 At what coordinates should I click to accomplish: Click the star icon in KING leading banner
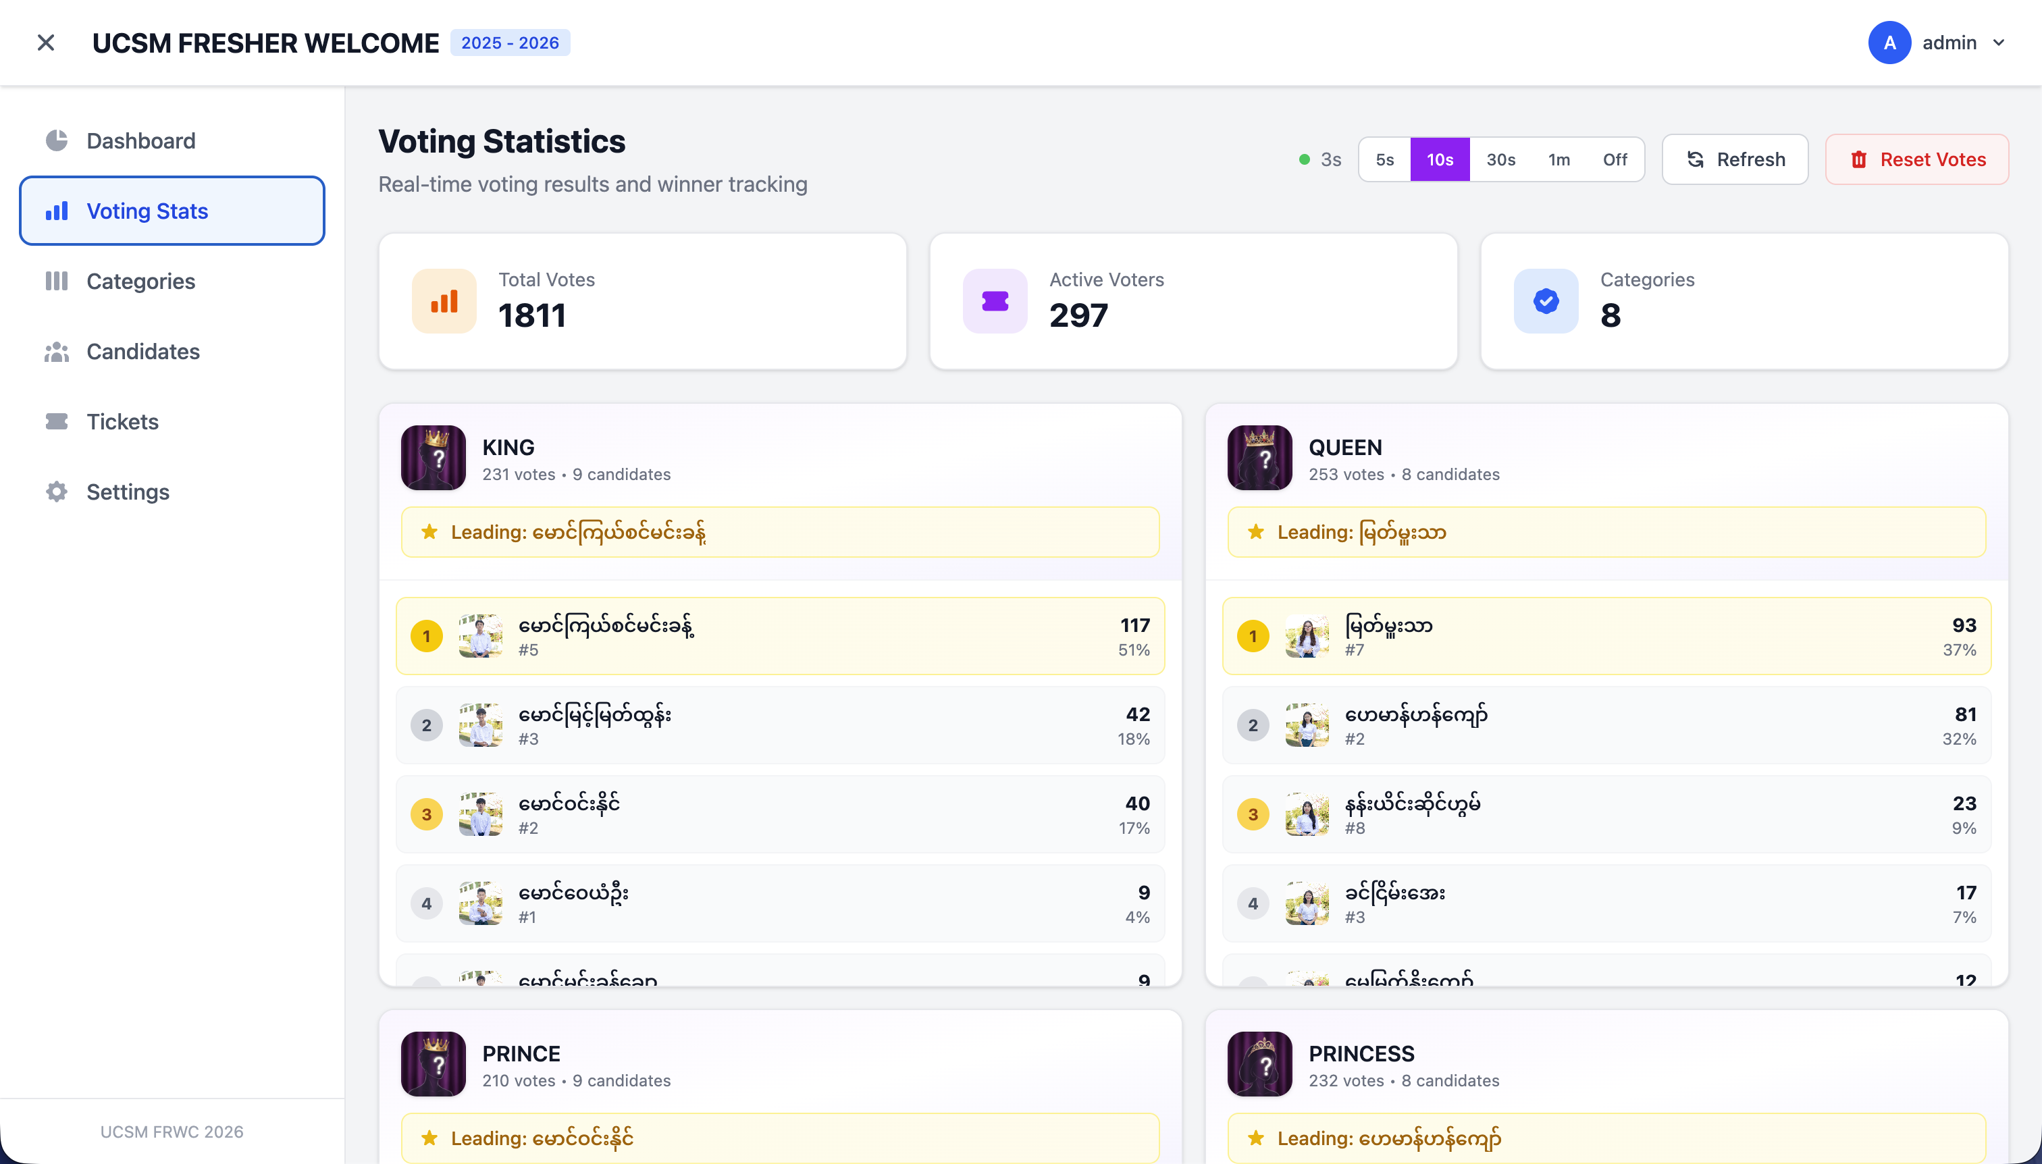(429, 531)
